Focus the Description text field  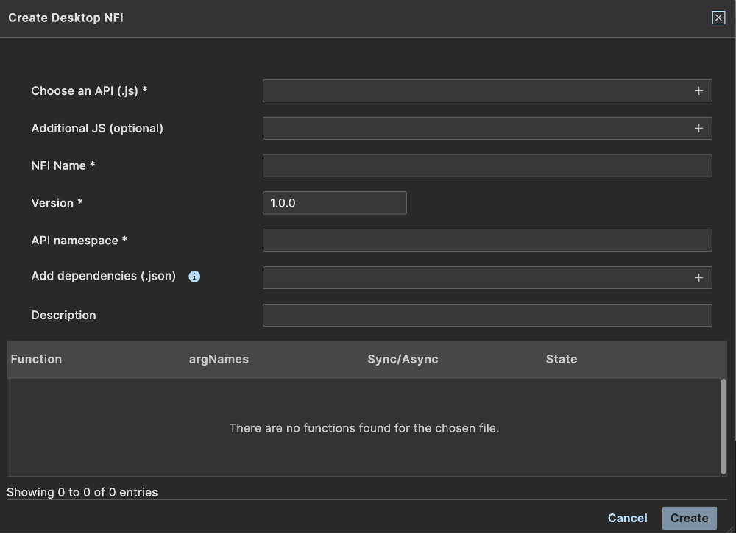[x=487, y=316]
